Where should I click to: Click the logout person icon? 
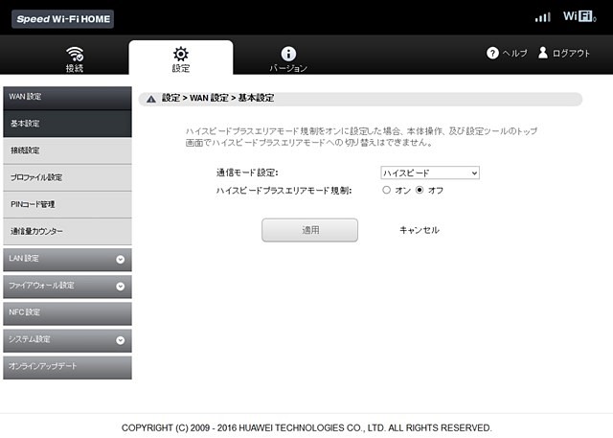(543, 53)
